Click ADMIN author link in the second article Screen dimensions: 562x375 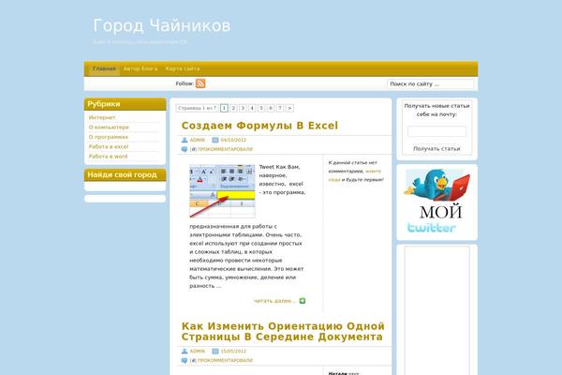click(198, 351)
